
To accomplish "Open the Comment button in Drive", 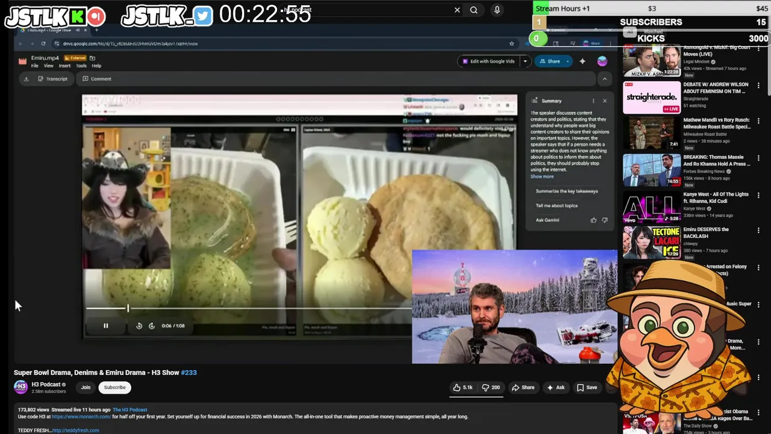I will pyautogui.click(x=97, y=78).
